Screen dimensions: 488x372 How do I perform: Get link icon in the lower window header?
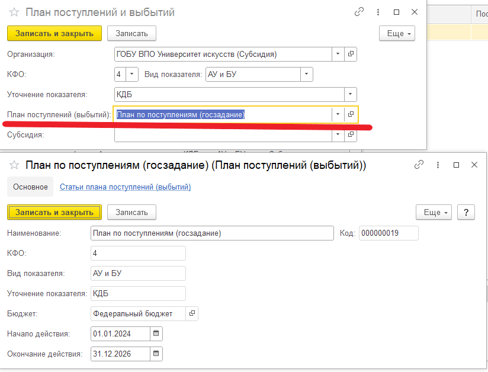[x=419, y=165]
